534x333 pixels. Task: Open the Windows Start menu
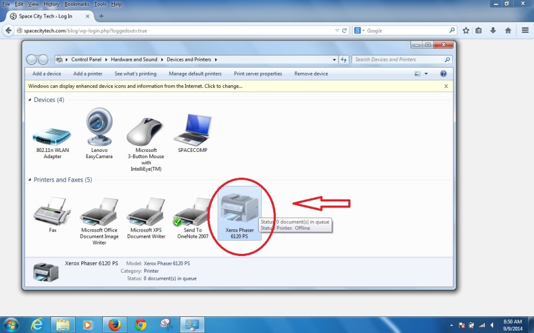click(x=11, y=325)
